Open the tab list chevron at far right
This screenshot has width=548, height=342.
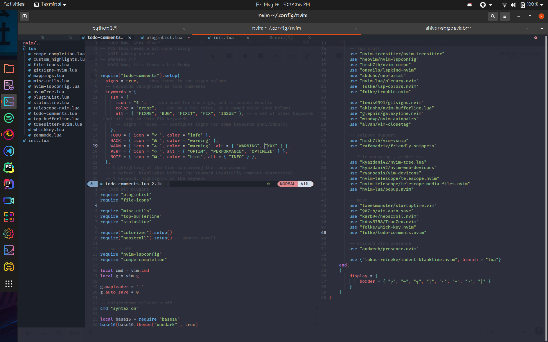tap(541, 28)
